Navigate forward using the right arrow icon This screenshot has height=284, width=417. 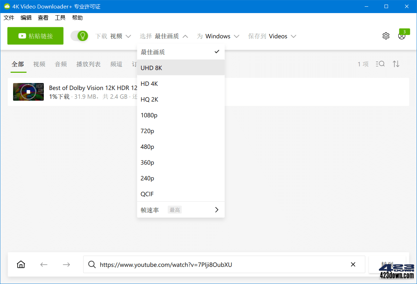pyautogui.click(x=66, y=264)
